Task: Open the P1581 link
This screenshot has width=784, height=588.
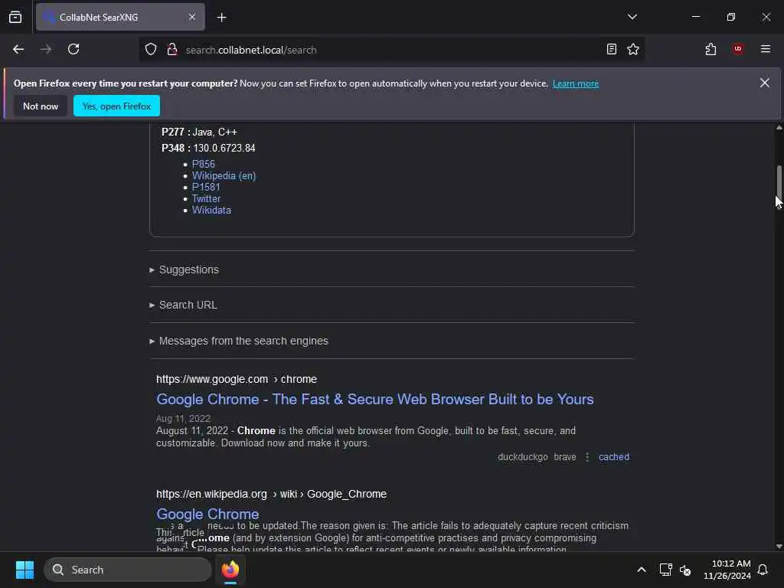Action: (x=206, y=187)
